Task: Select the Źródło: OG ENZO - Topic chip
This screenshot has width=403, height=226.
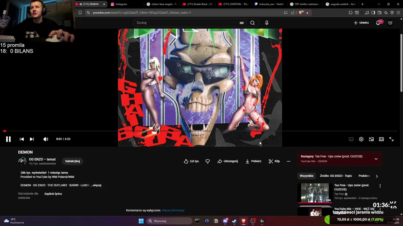Action: pos(336,176)
